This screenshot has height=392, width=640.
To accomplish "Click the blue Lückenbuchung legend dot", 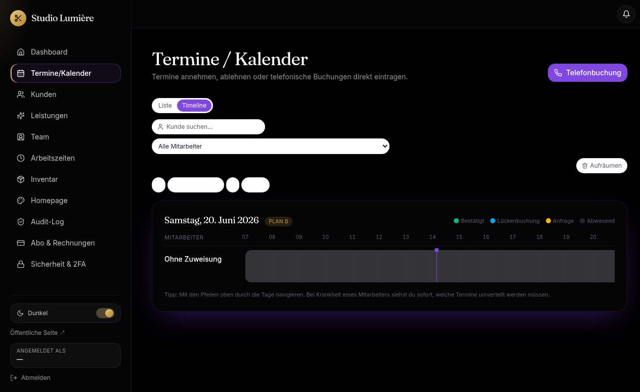I will point(493,221).
